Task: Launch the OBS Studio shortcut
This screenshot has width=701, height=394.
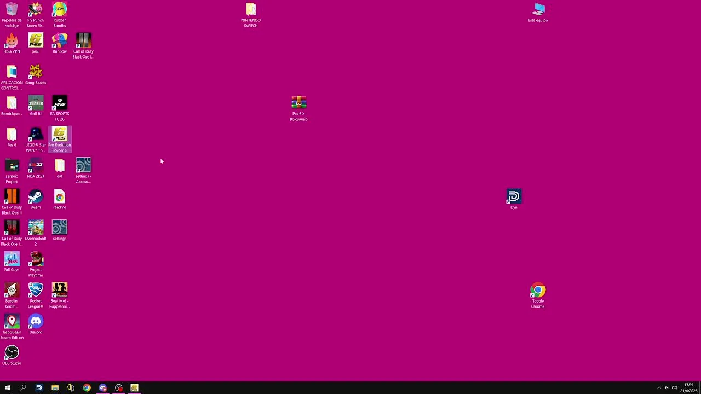Action: coord(12,356)
